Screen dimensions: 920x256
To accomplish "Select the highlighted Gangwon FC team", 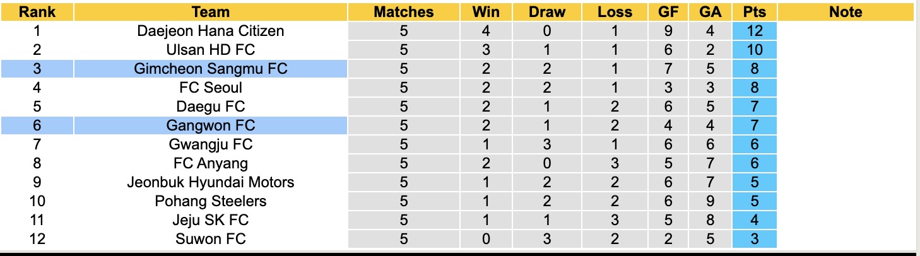I will tap(211, 125).
